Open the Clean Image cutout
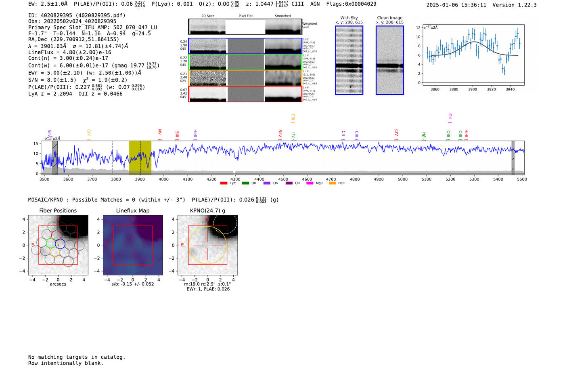 pos(390,60)
